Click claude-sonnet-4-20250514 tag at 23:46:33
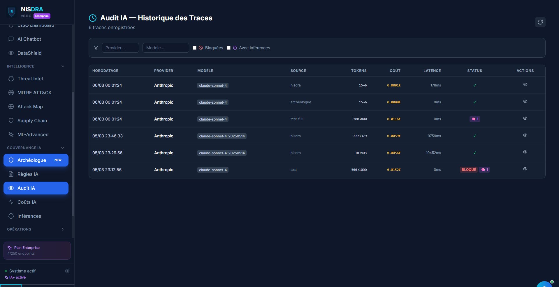559x287 pixels. [x=222, y=136]
